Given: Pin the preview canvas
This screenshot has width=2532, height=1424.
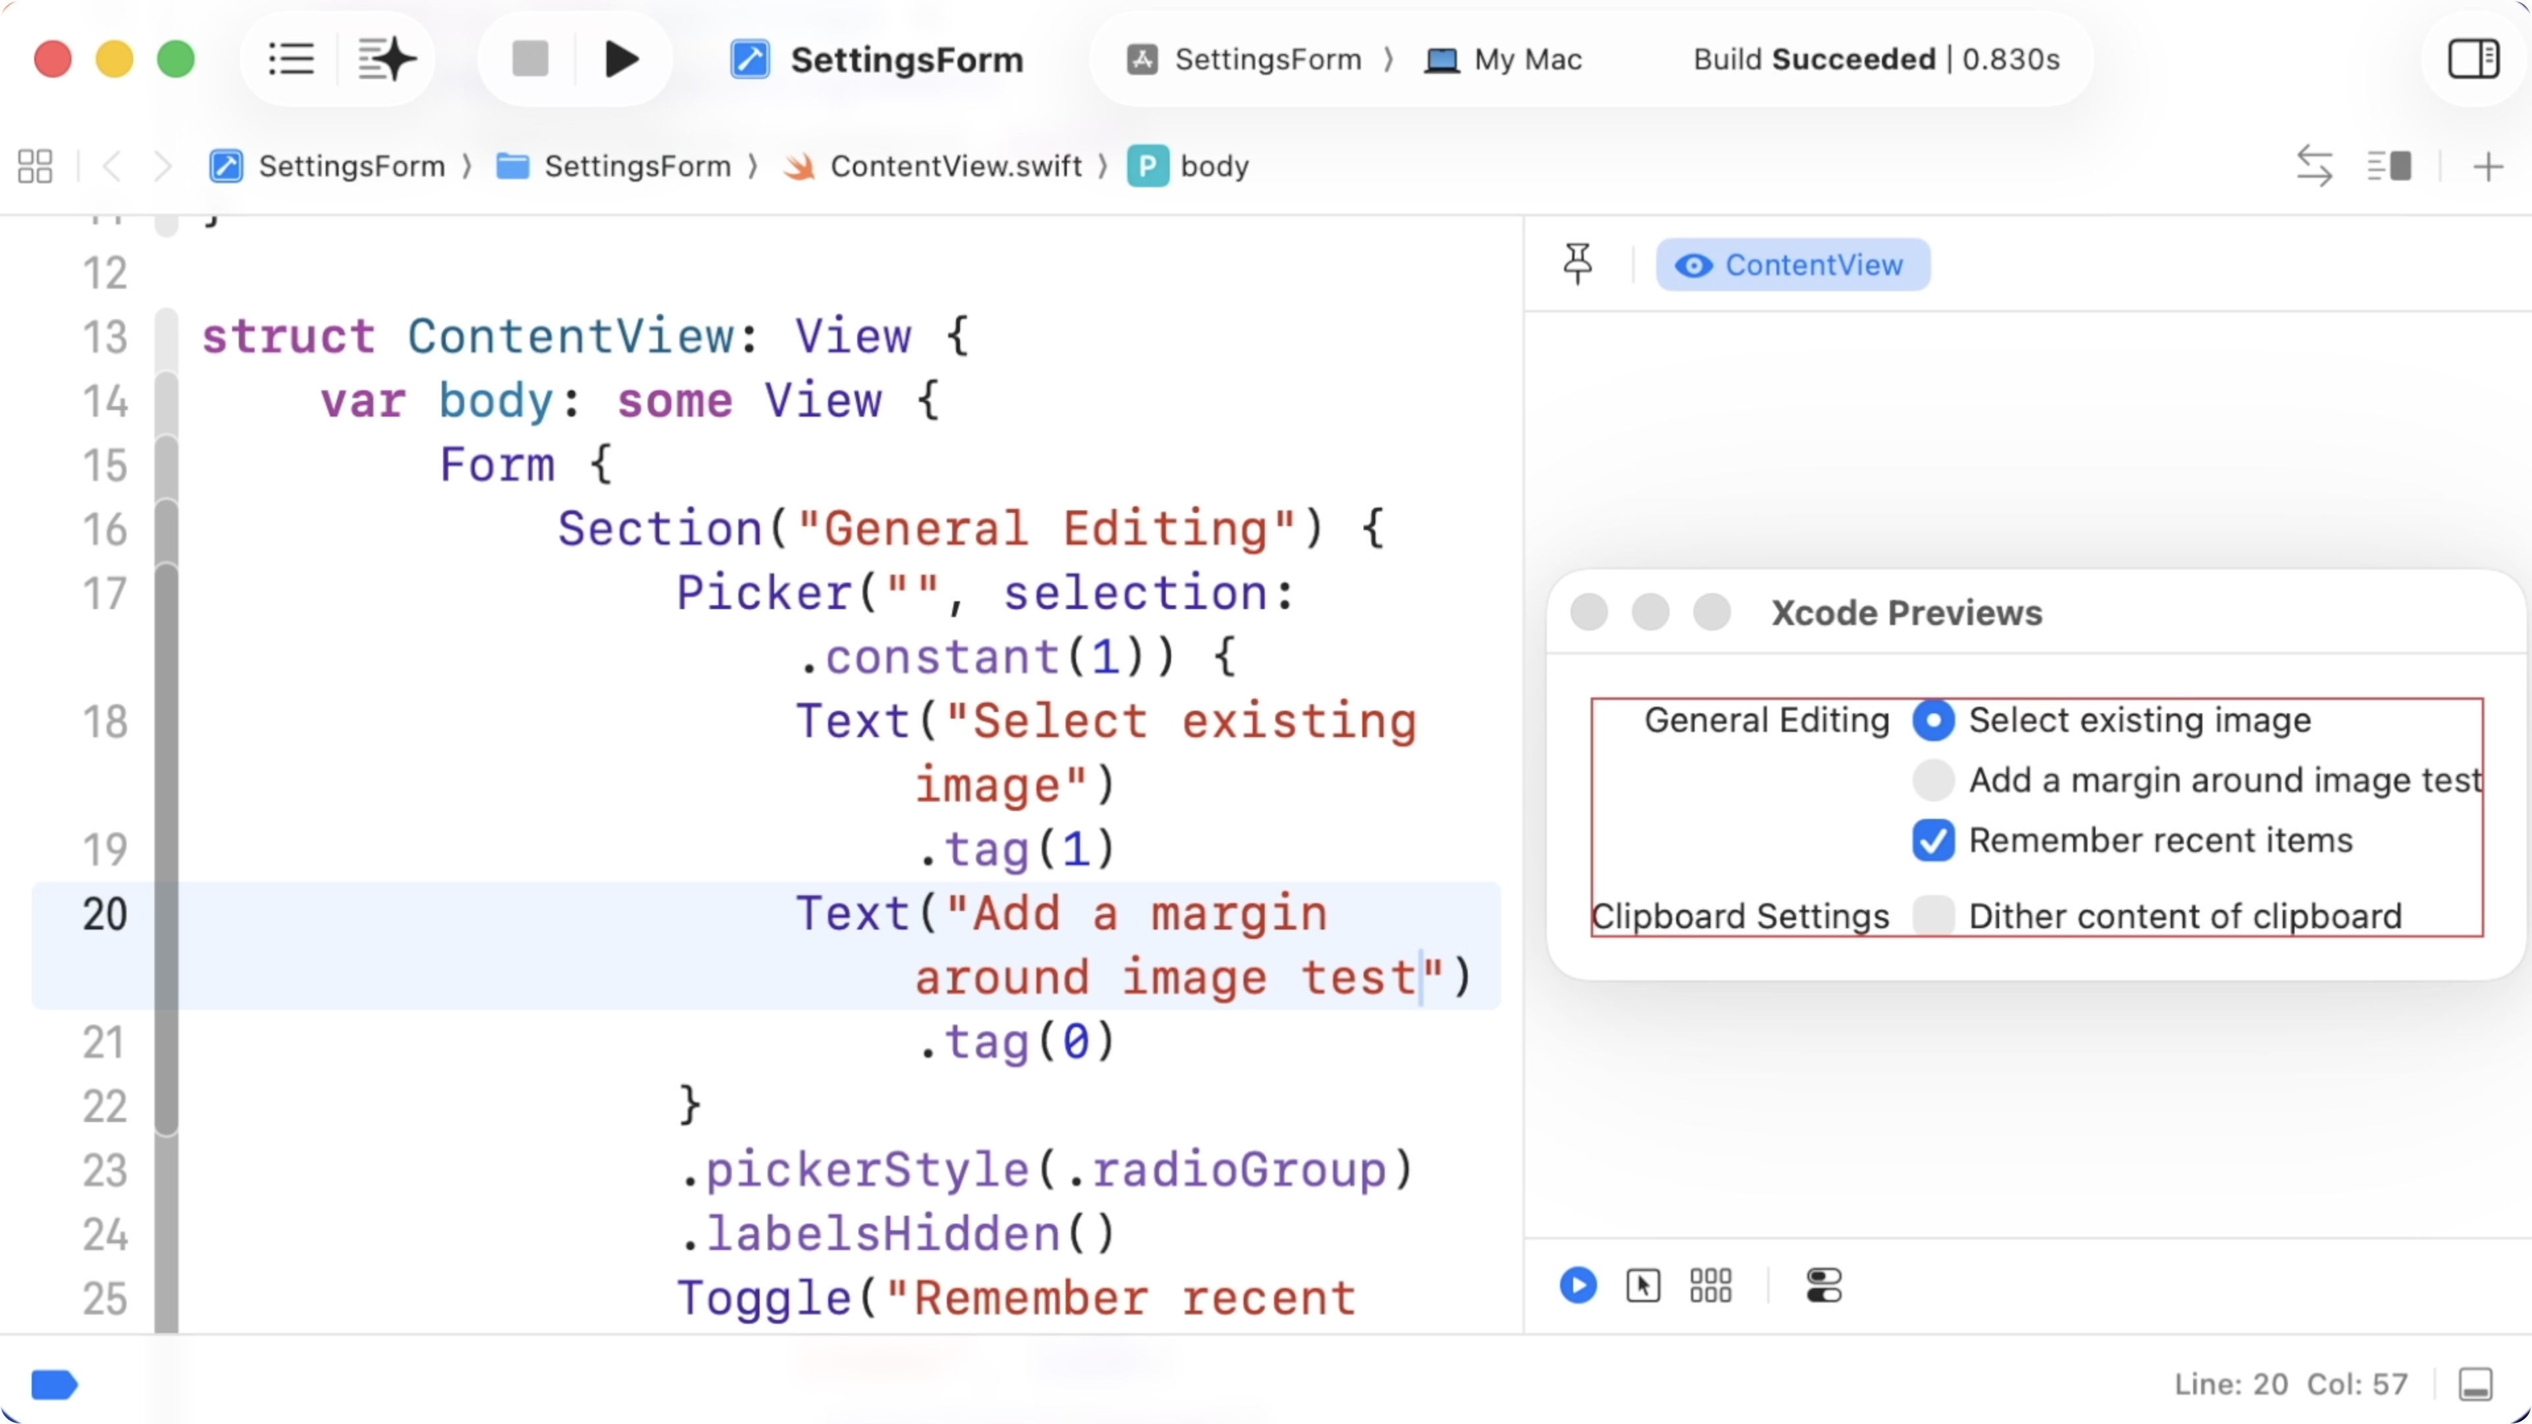Looking at the screenshot, I should 1578,264.
